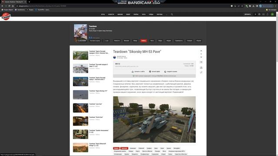Click the browser back arrow
Screen dimensions: 278x156
(x=2, y=6)
